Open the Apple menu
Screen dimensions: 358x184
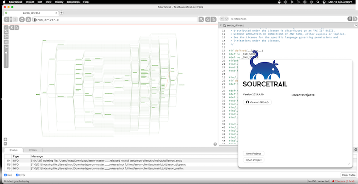click(4, 2)
